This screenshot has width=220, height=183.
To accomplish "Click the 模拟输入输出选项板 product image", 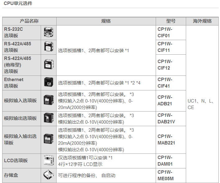I will point(48,139).
